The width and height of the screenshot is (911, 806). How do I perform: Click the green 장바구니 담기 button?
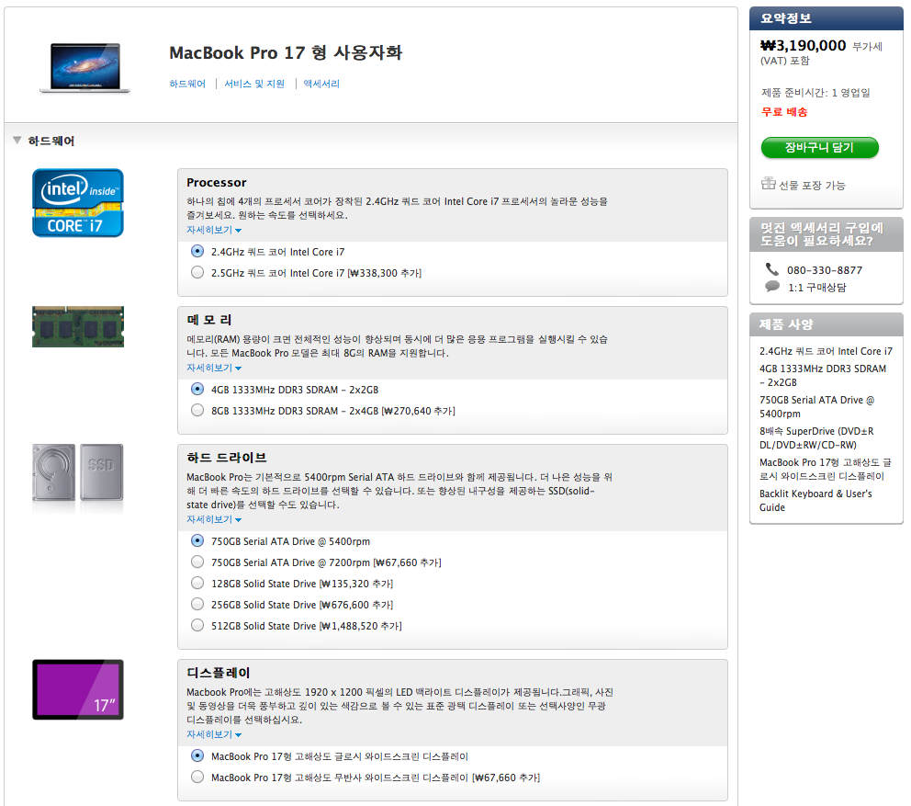click(819, 148)
